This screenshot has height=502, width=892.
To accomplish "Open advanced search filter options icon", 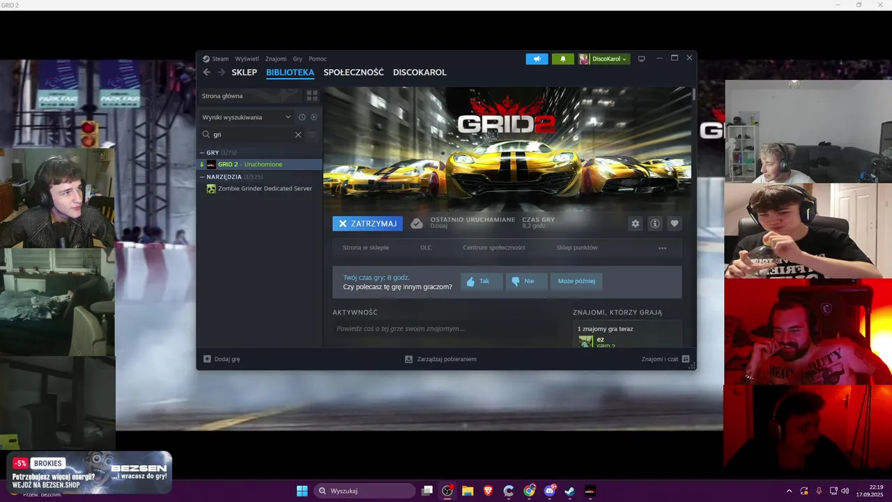I will 312,135.
